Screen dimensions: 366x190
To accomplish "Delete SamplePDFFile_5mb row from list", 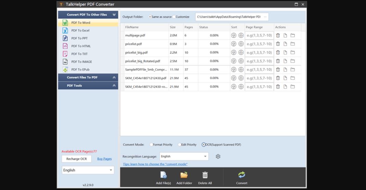I will tap(278, 70).
